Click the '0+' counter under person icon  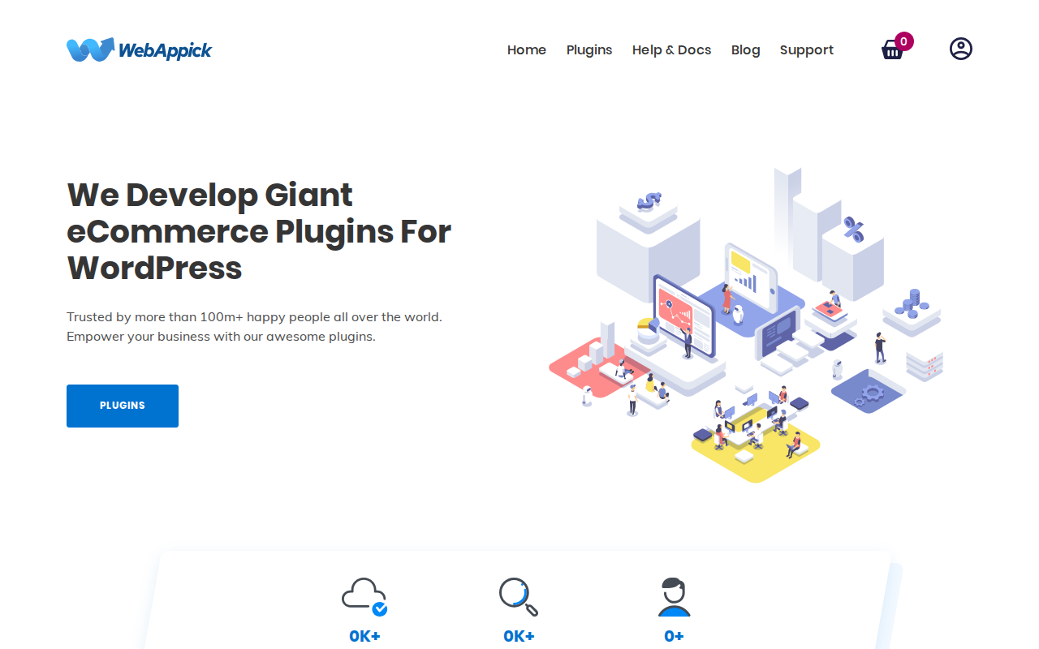[x=674, y=637]
